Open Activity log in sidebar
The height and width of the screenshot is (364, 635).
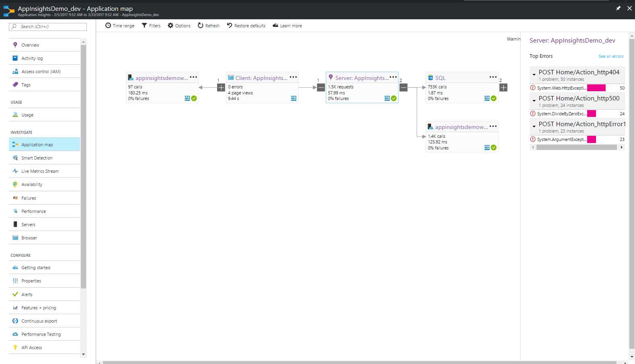pyautogui.click(x=44, y=58)
